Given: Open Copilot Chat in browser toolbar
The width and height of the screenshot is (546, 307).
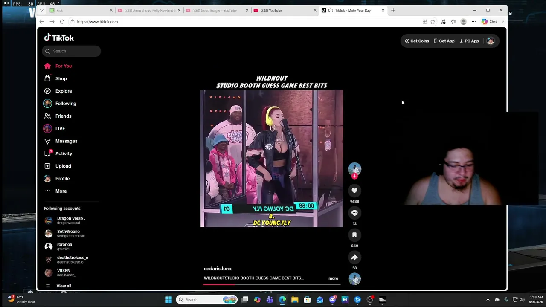Looking at the screenshot, I should [489, 22].
